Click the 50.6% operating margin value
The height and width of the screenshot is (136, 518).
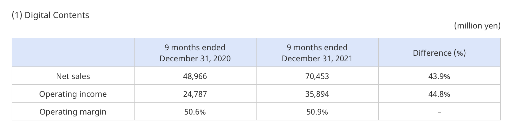click(x=195, y=112)
